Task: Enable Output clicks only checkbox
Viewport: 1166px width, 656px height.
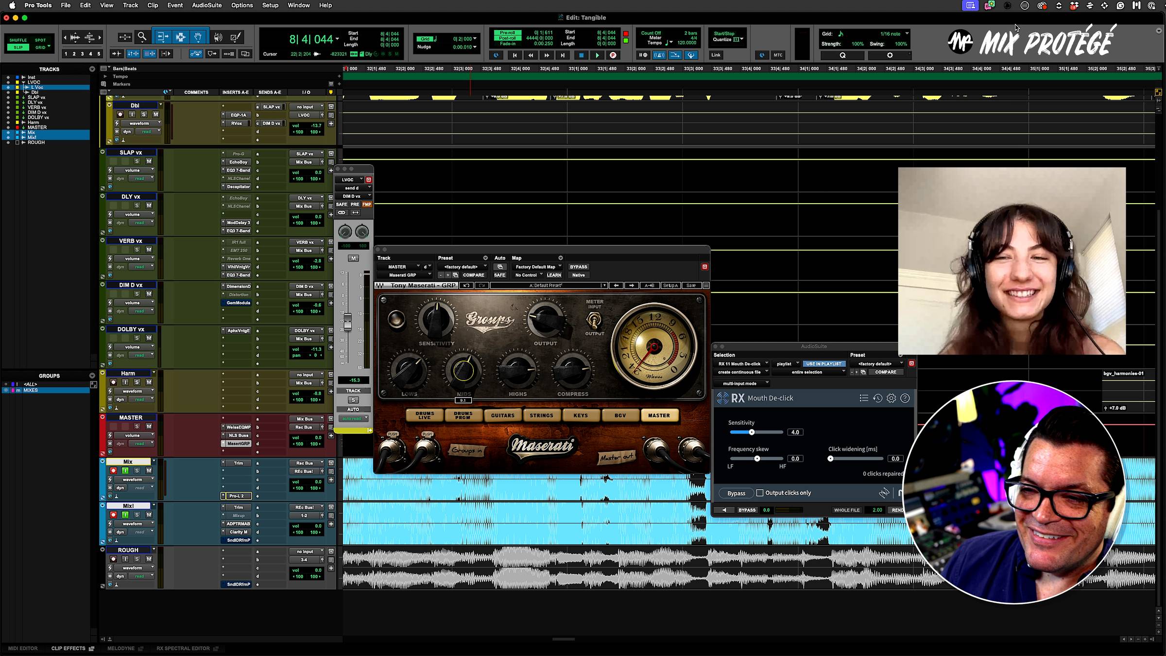Action: coord(760,493)
